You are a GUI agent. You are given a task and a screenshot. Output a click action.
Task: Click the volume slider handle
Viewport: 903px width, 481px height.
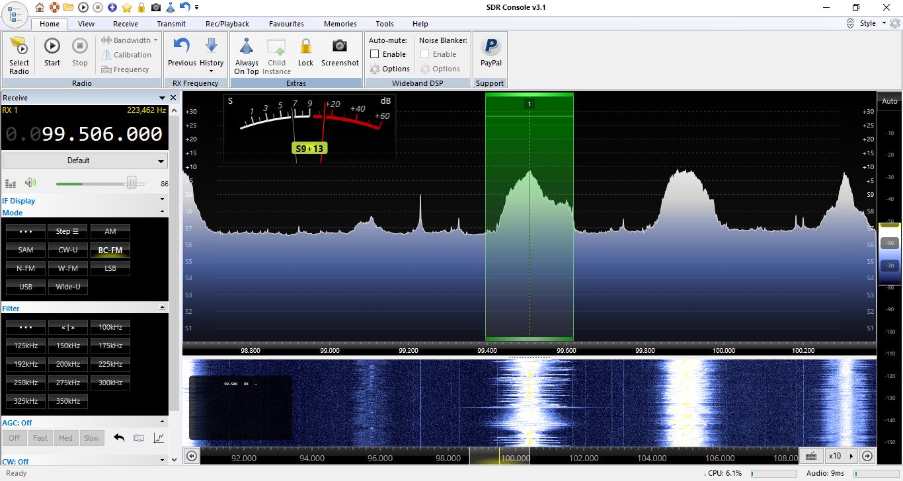click(132, 183)
